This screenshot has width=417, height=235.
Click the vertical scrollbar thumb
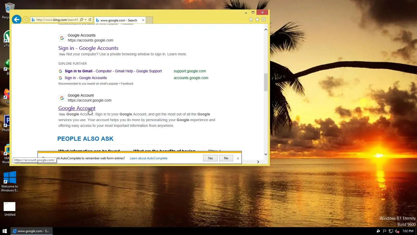[x=266, y=82]
